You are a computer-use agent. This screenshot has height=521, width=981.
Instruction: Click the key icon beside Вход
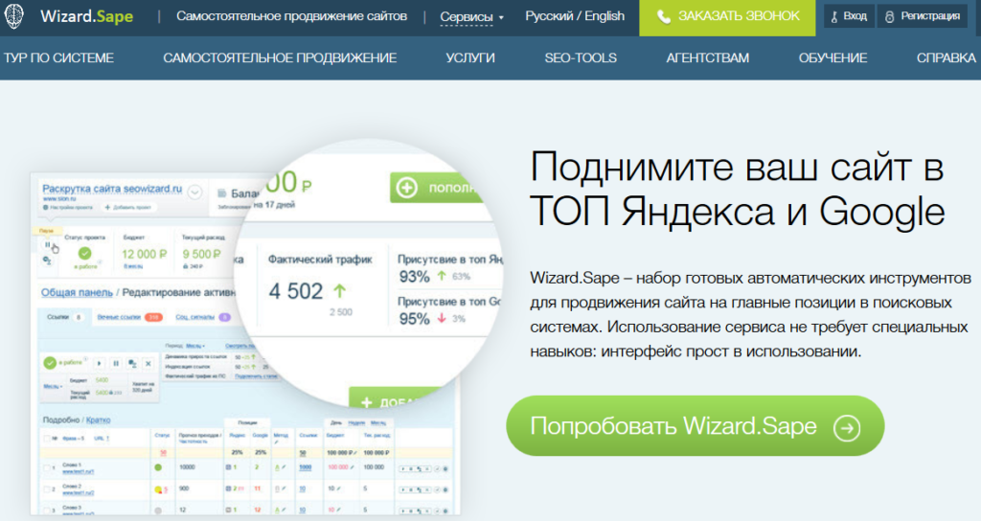tap(834, 17)
